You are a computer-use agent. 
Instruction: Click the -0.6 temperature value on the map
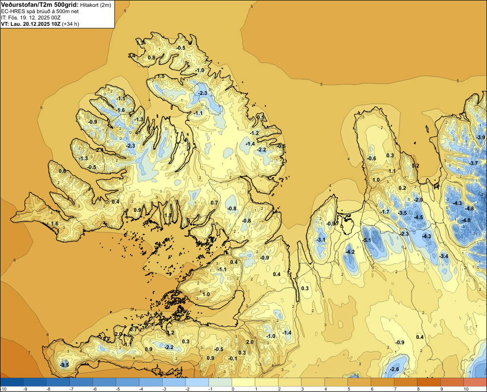click(372, 158)
